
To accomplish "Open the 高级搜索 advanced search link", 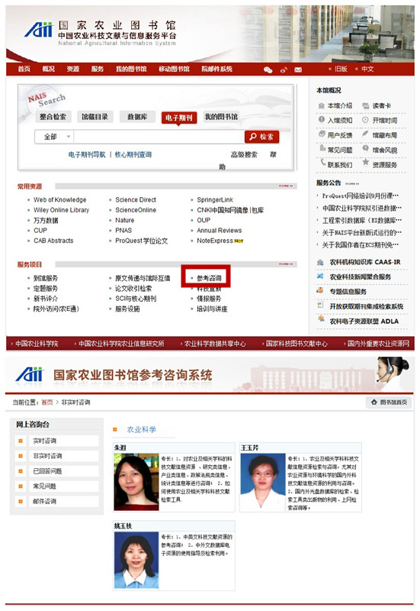I will pos(244,155).
